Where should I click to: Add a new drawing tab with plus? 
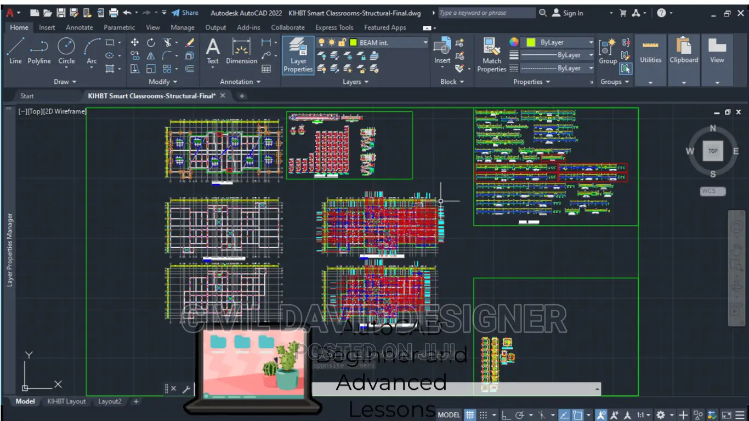242,96
